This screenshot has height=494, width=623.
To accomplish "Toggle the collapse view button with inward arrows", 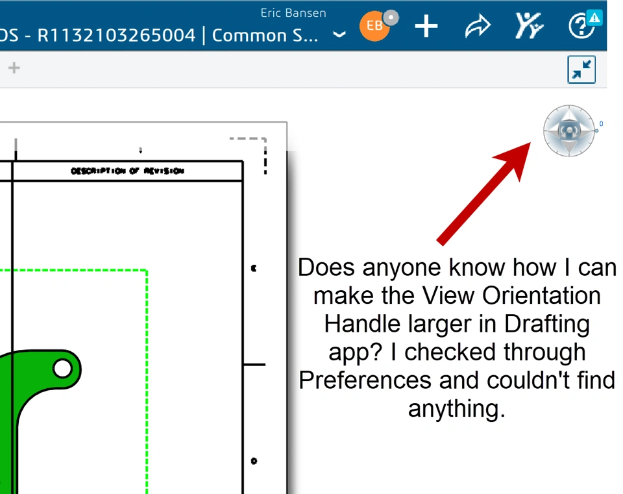I will (581, 69).
